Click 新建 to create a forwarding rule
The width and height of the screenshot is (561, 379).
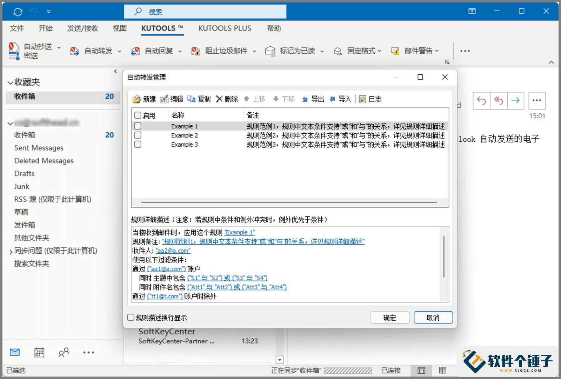pyautogui.click(x=144, y=99)
